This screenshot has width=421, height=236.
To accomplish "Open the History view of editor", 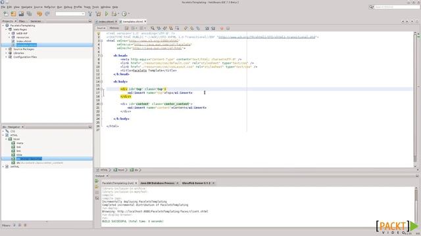I will click(x=114, y=28).
